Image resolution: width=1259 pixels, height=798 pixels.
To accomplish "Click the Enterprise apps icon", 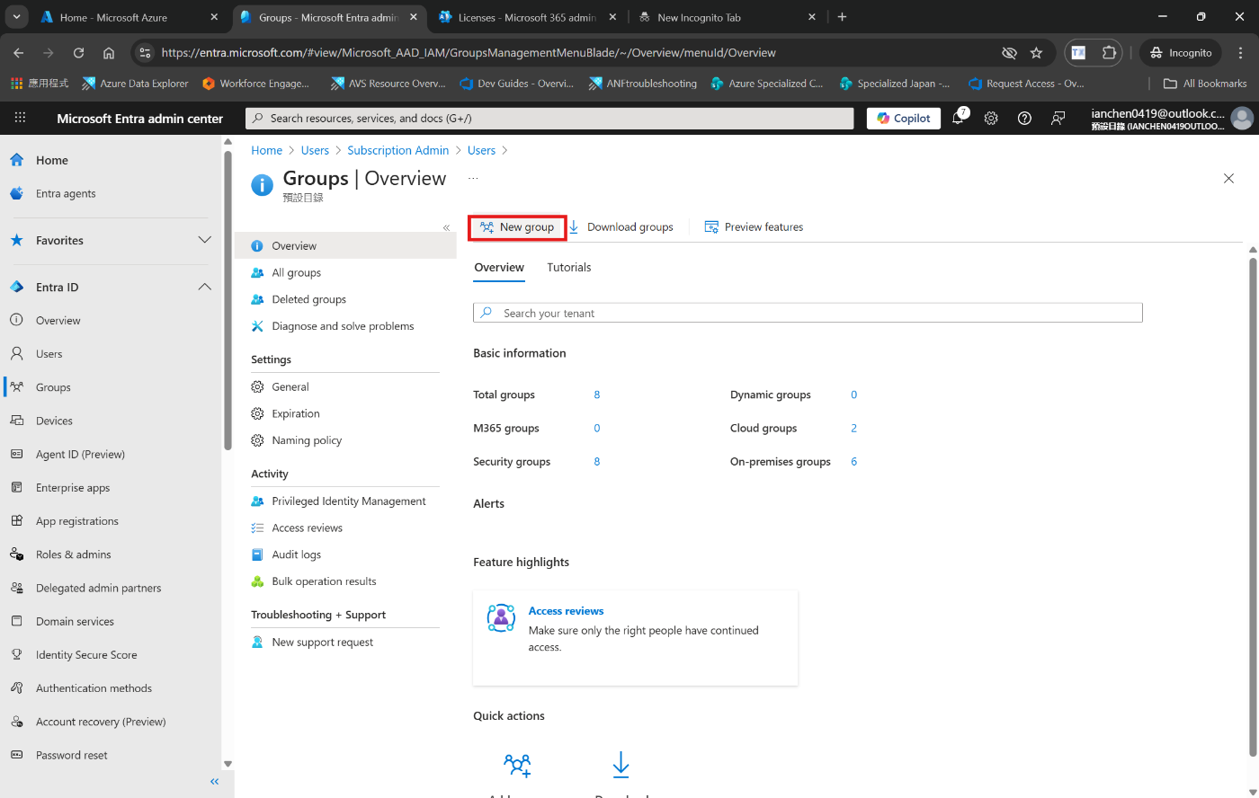I will coord(16,487).
